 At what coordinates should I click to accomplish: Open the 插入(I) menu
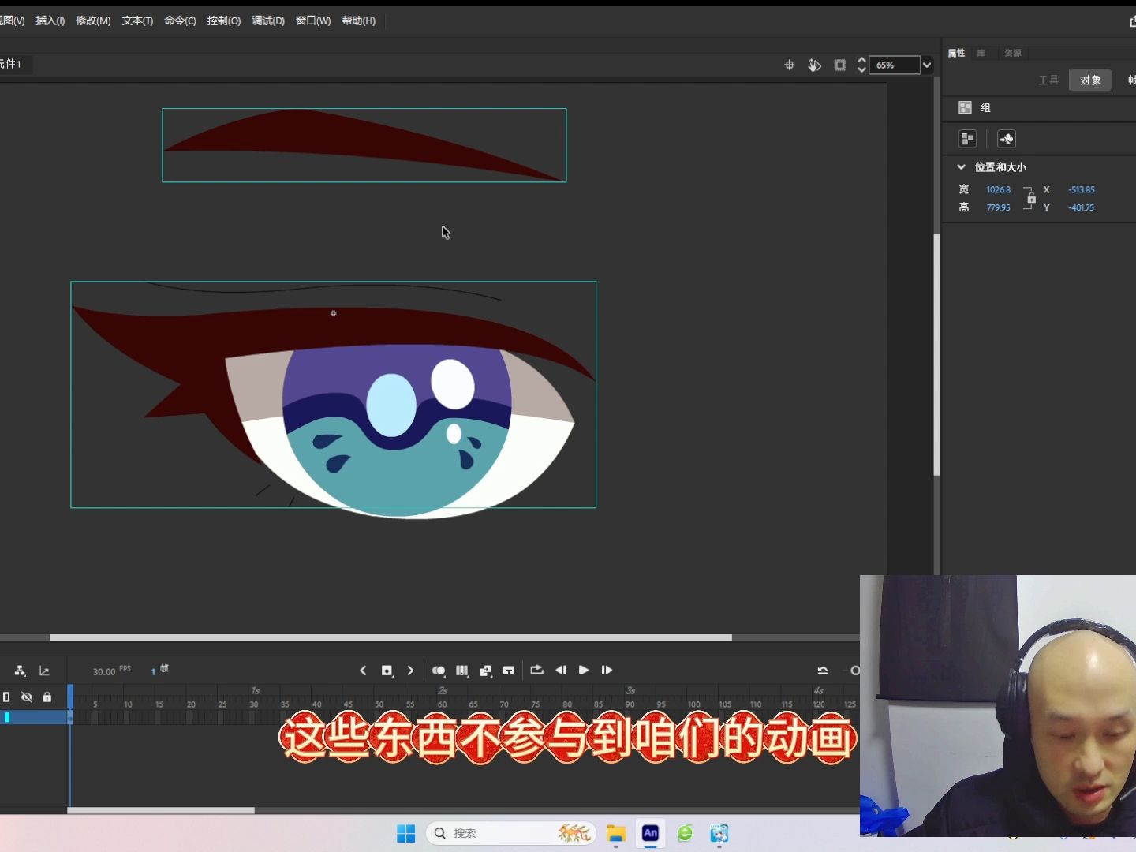[50, 21]
